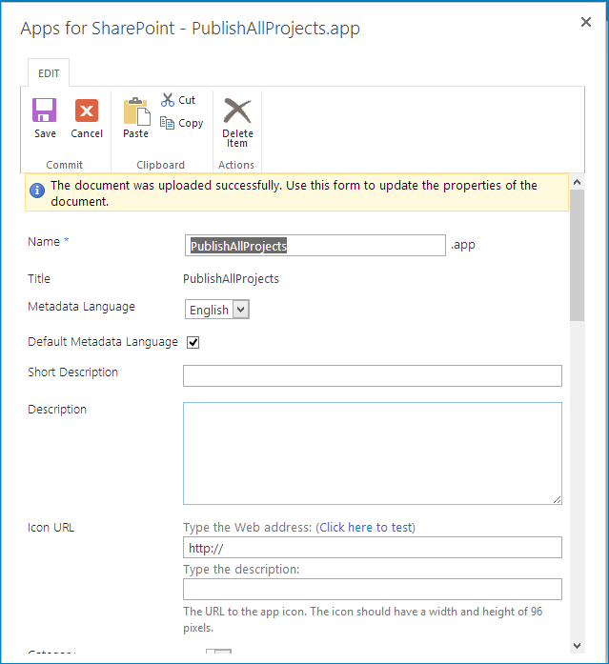Image resolution: width=609 pixels, height=664 pixels.
Task: Click the 'Metadata Language' field label
Action: click(x=81, y=307)
